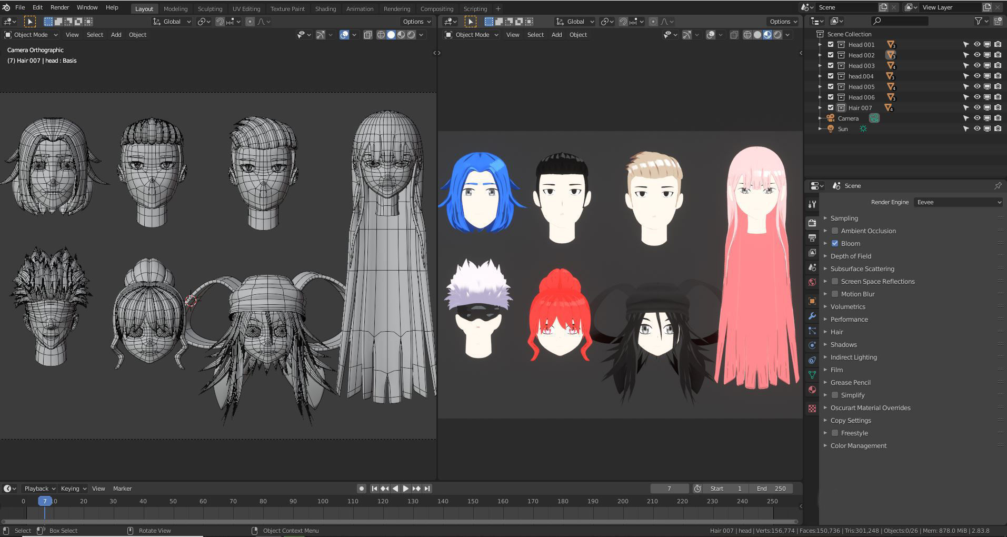Open the Render properties tab
Image resolution: width=1007 pixels, height=537 pixels.
coord(812,223)
